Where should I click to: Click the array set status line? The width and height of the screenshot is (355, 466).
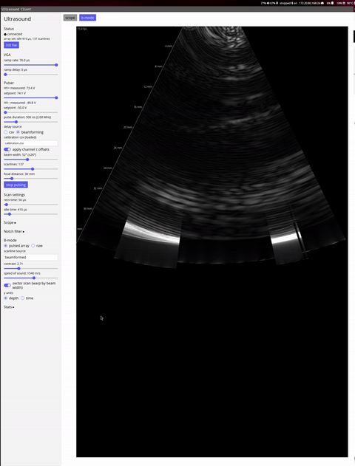[x=27, y=39]
